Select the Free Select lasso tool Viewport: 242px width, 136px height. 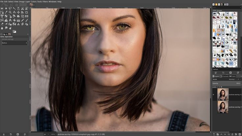coord(10,8)
